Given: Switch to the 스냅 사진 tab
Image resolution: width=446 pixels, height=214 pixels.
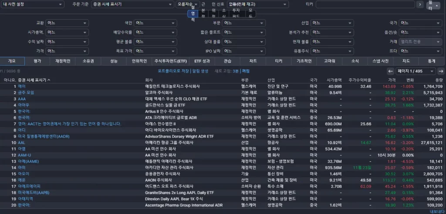Looking at the screenshot, I should 381,61.
